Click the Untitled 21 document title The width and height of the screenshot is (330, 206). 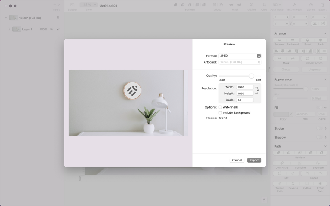click(108, 6)
